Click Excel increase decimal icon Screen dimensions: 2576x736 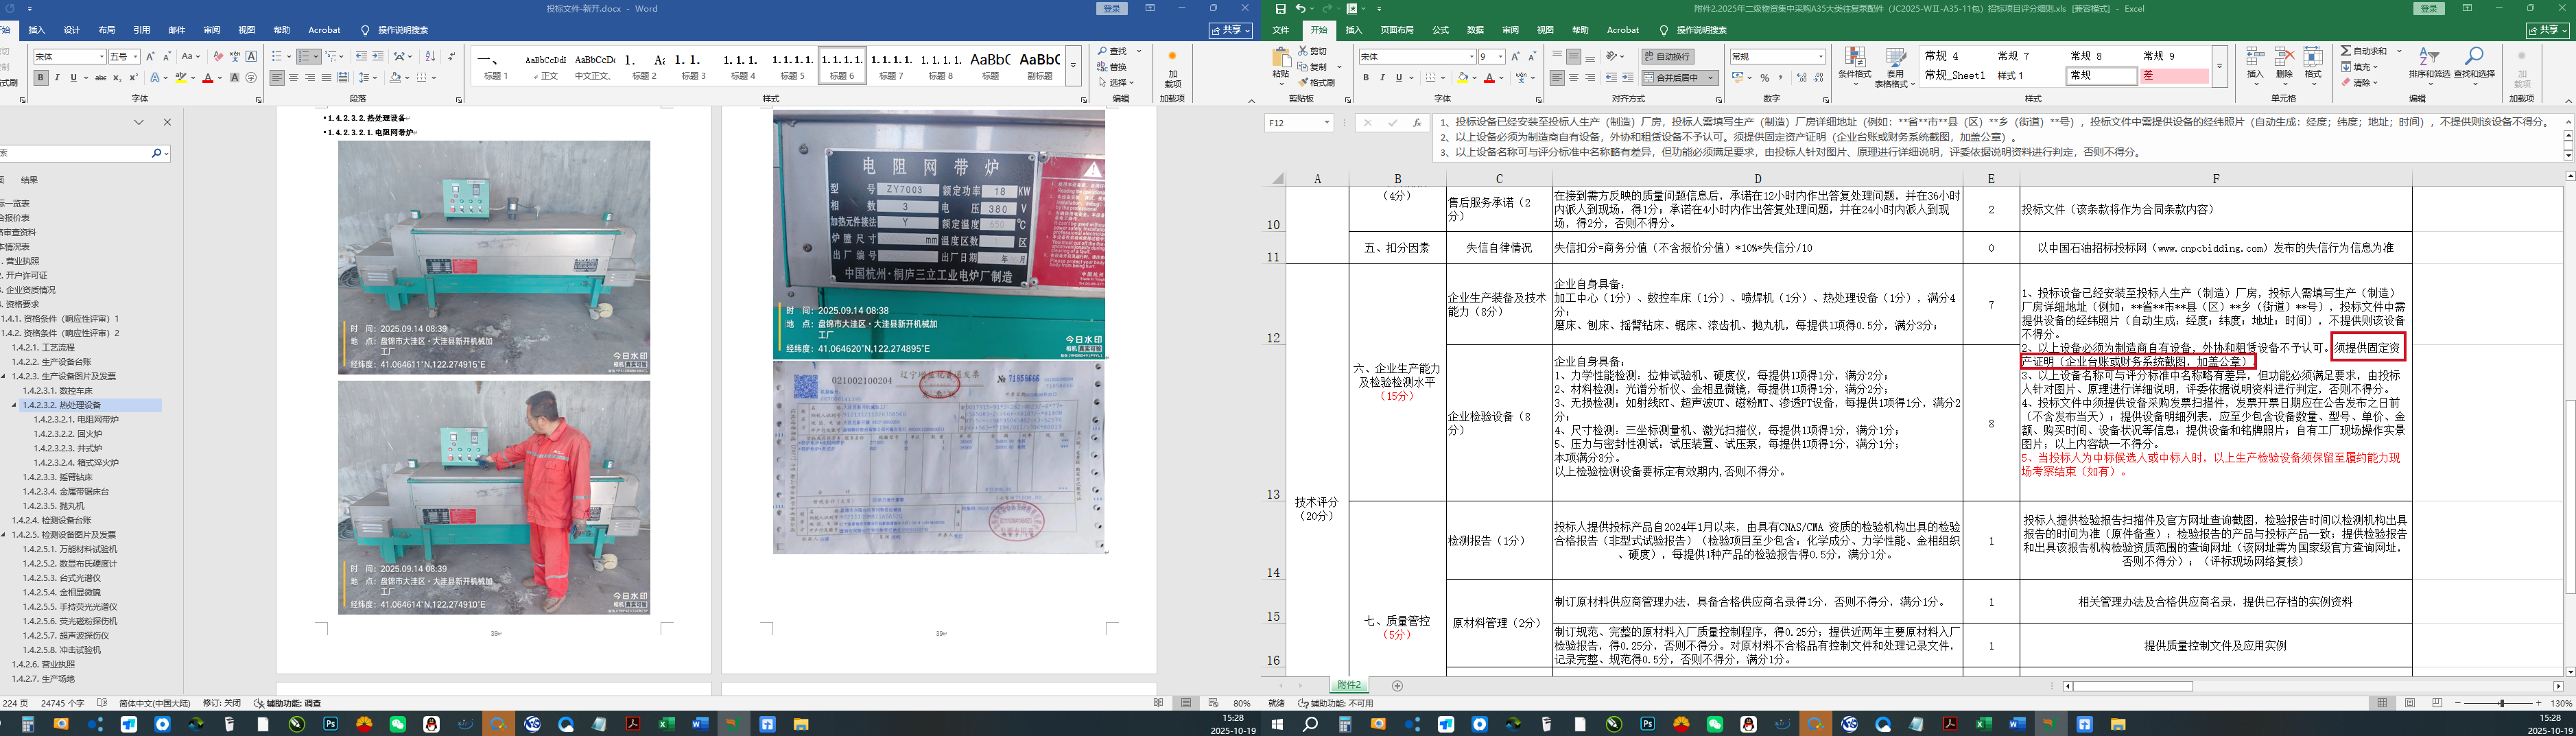pos(1801,78)
